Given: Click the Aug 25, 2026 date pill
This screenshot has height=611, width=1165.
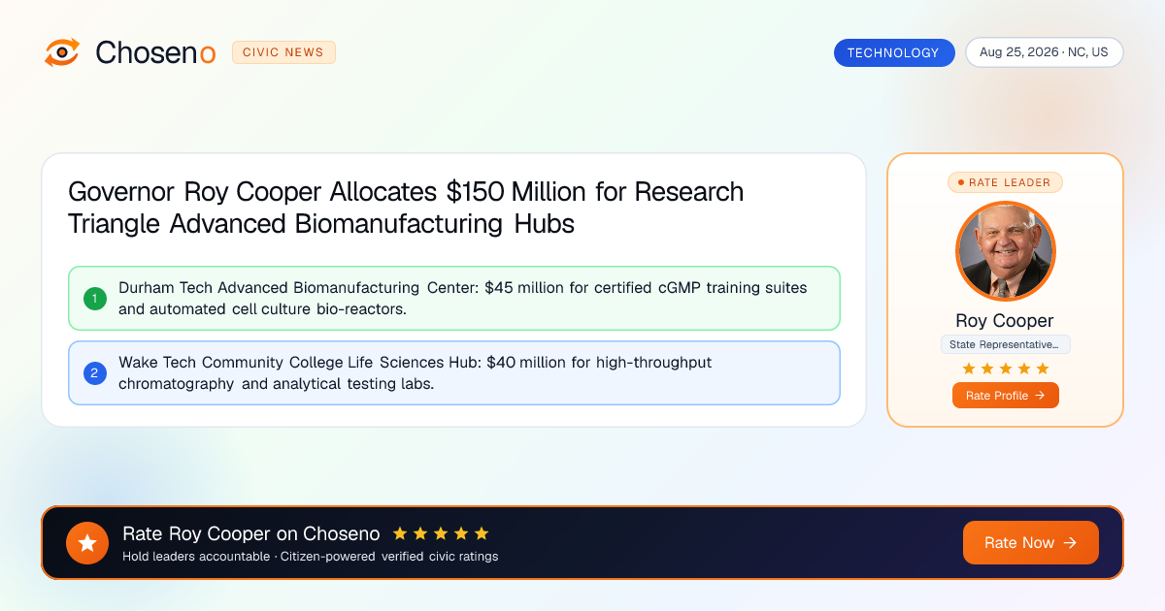Looking at the screenshot, I should click(x=1044, y=52).
